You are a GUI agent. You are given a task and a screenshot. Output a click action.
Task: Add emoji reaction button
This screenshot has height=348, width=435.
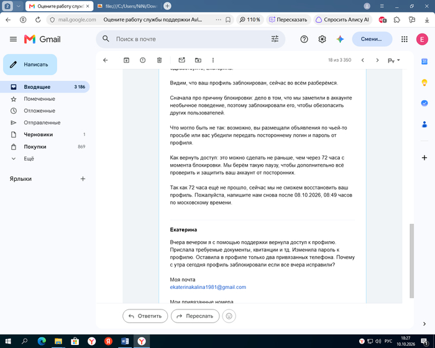(229, 316)
